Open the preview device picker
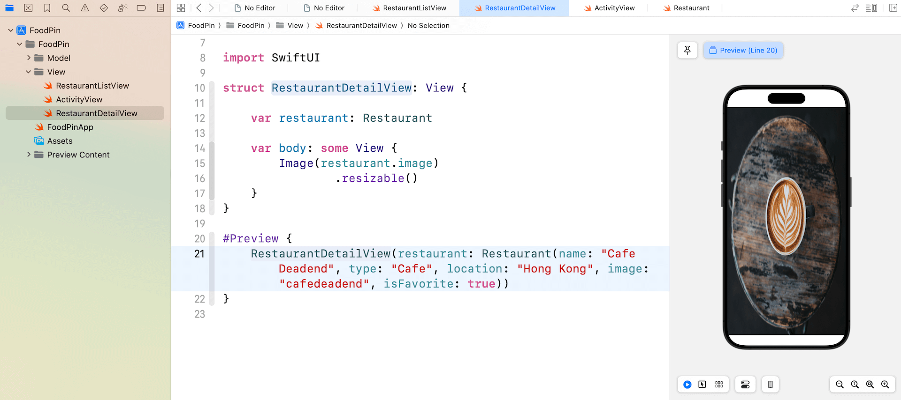 pos(770,385)
